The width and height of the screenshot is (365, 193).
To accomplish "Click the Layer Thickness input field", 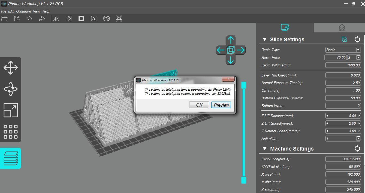I will tap(343, 75).
